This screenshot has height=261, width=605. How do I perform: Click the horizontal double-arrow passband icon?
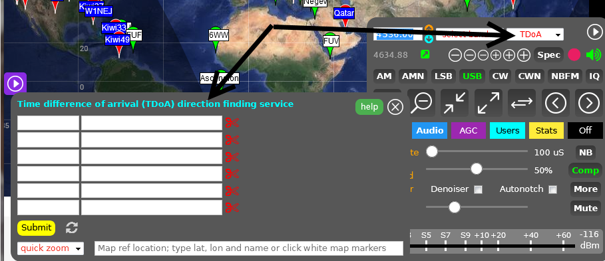point(522,103)
